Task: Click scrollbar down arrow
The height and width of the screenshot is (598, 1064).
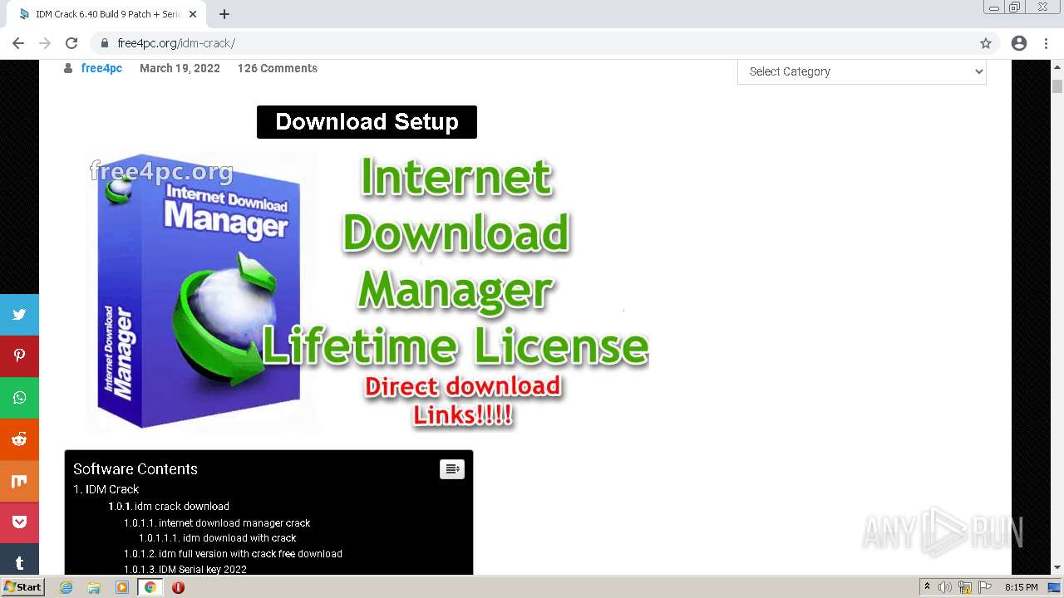Action: (1057, 568)
